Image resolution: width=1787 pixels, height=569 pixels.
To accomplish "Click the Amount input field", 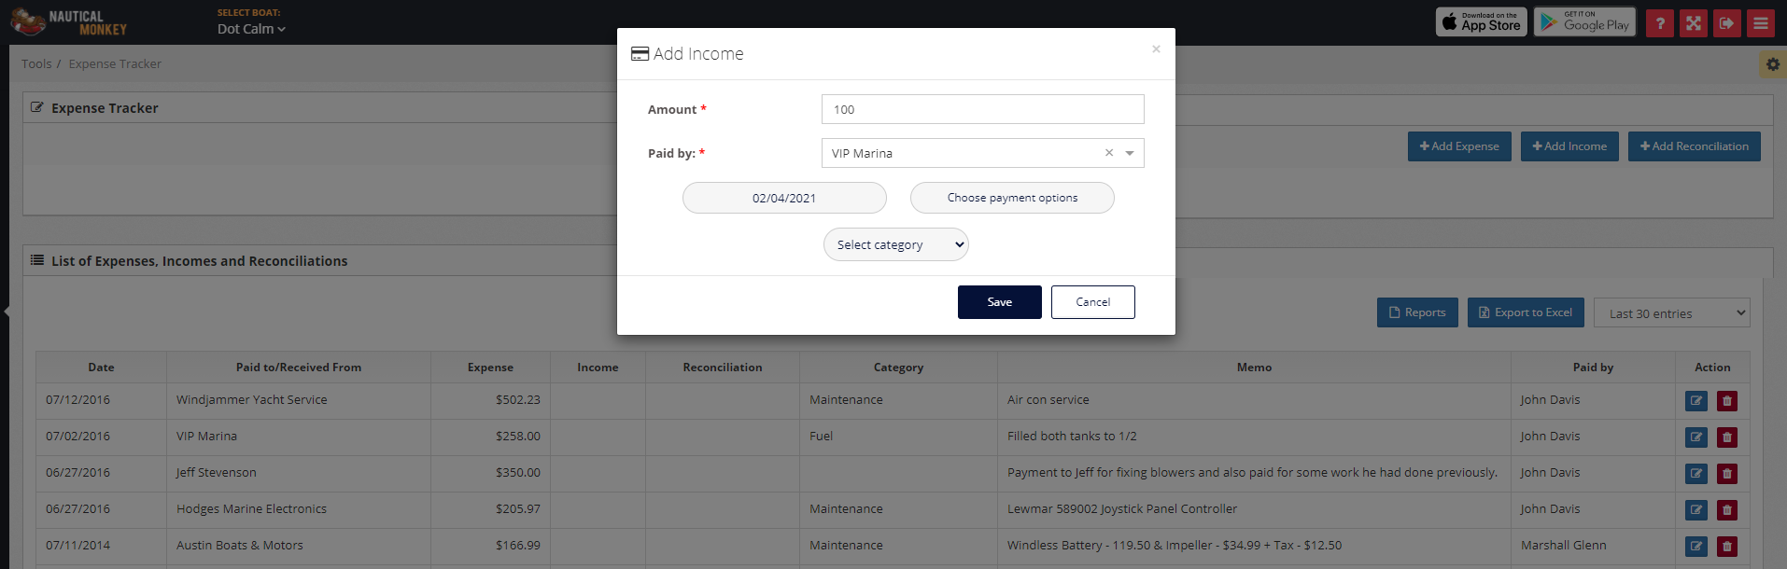I will pyautogui.click(x=982, y=109).
